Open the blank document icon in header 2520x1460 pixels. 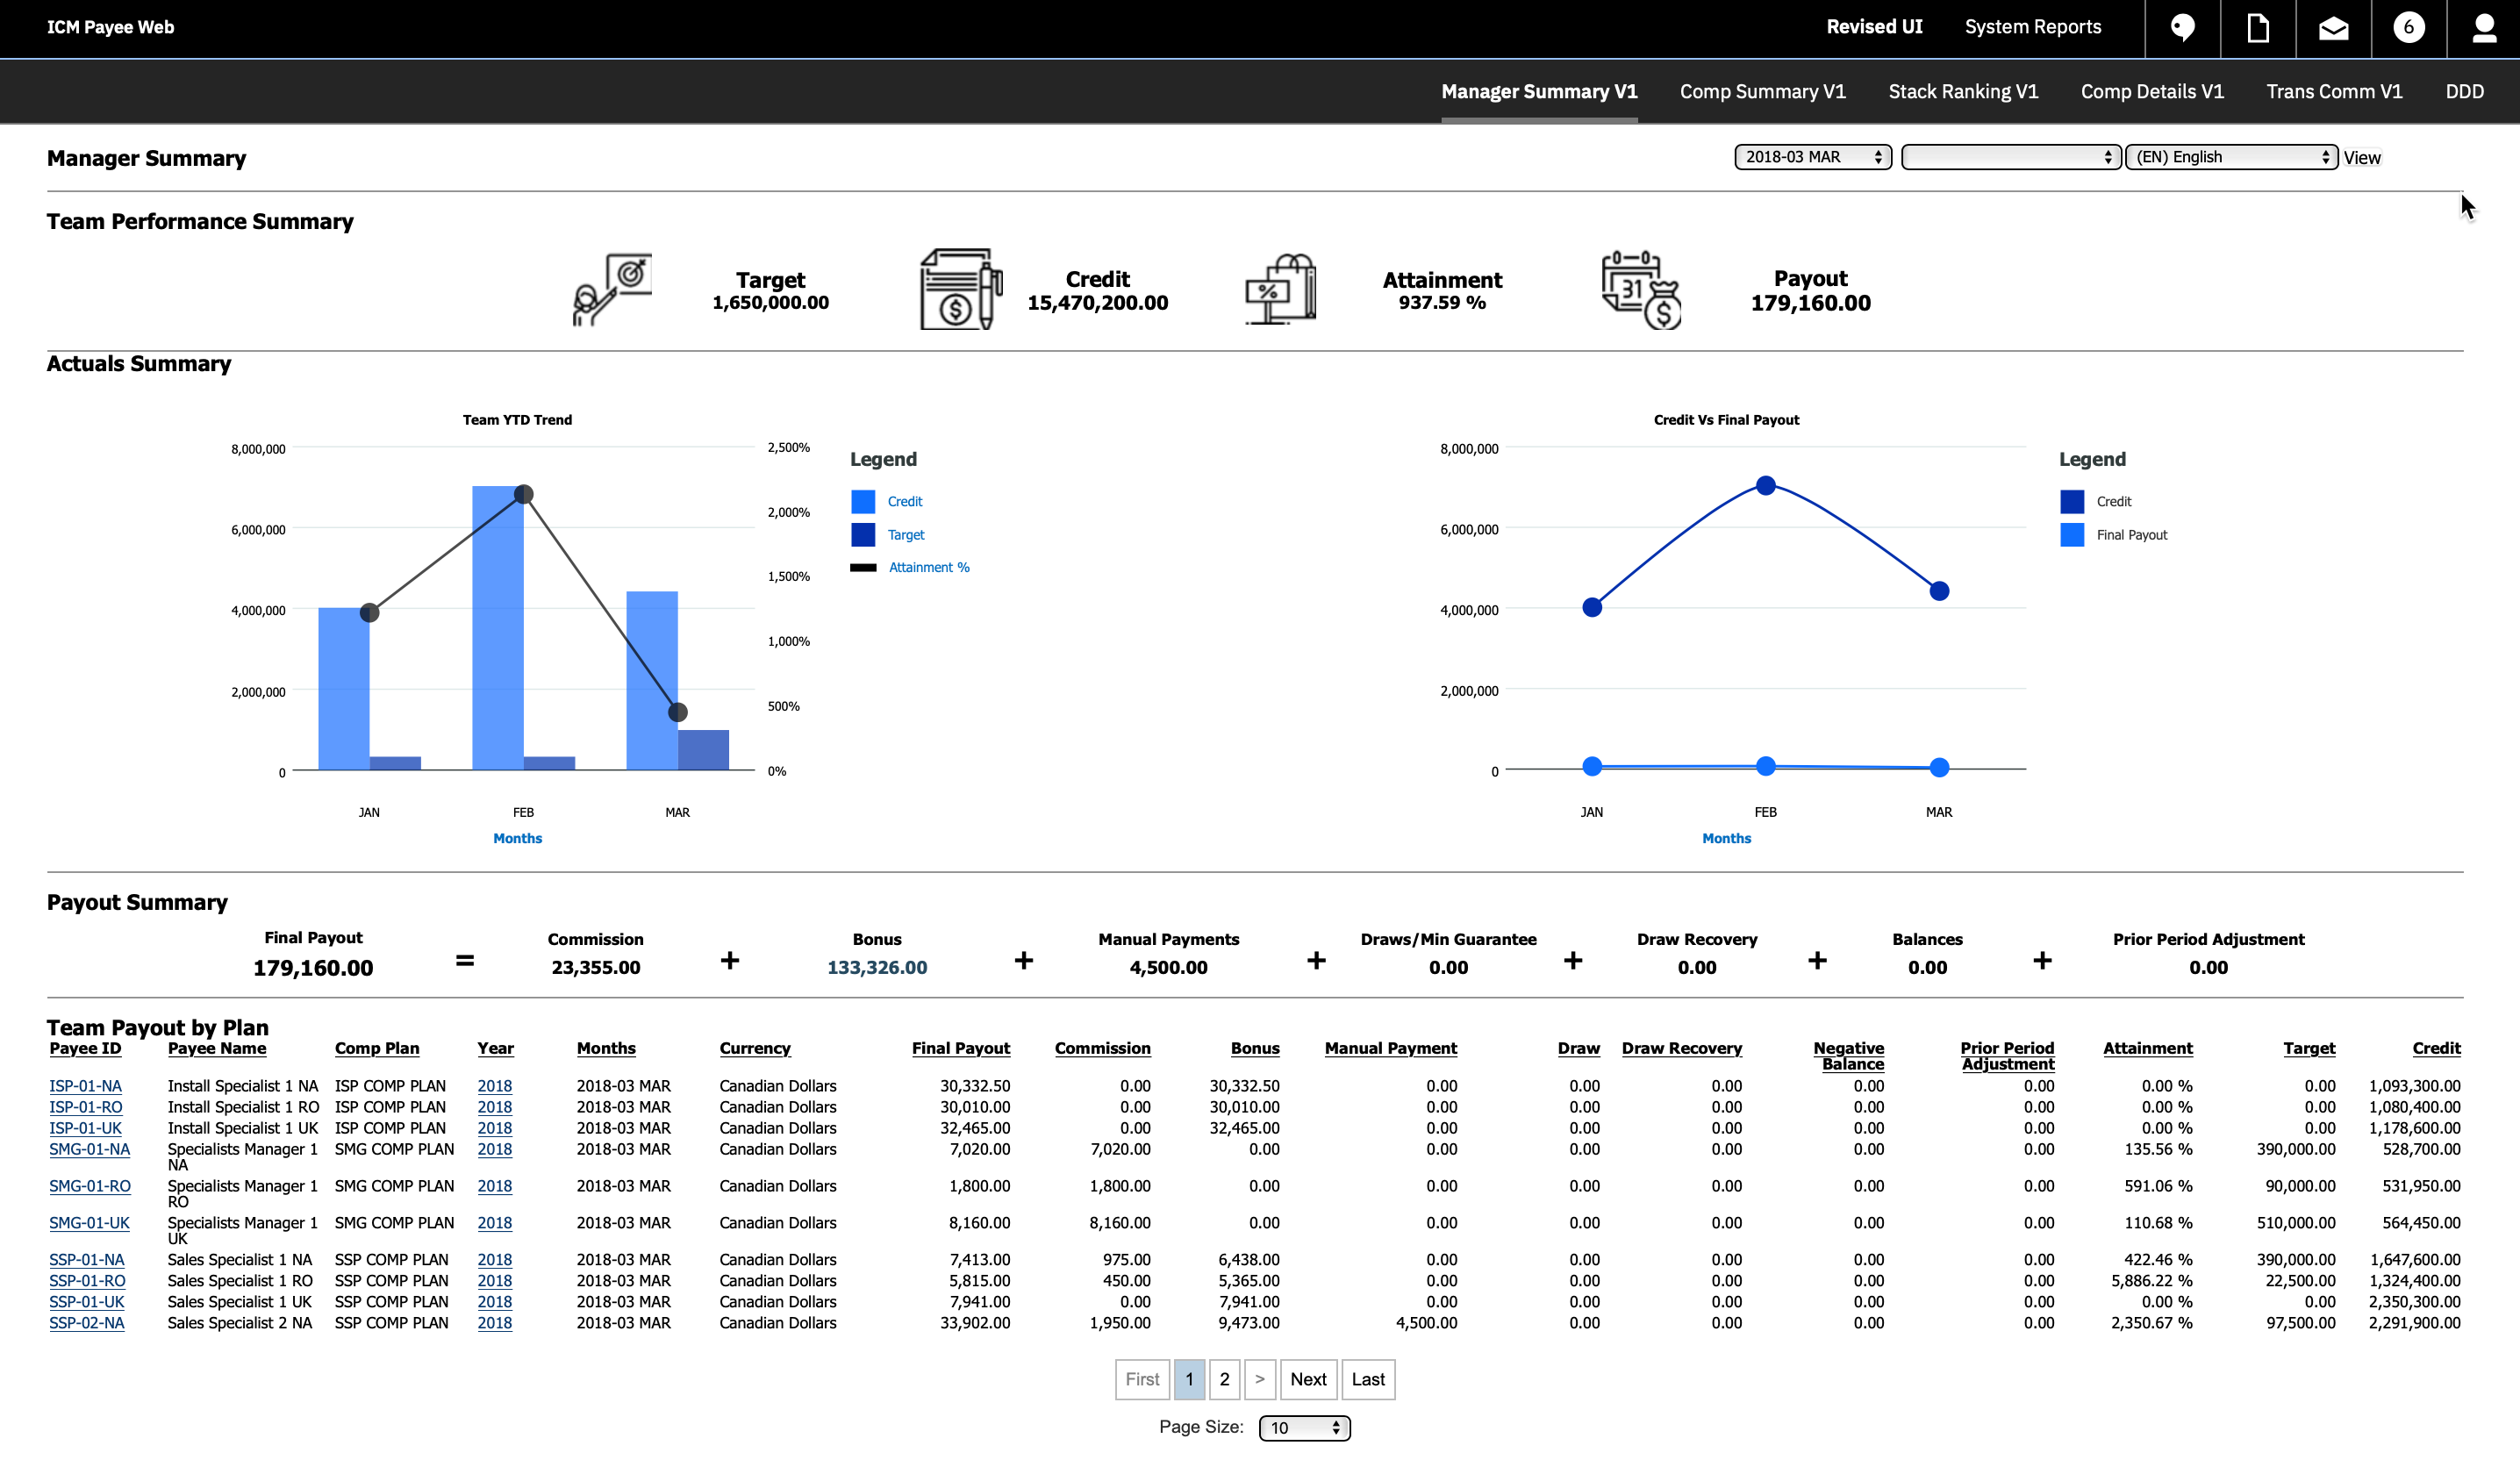coord(2257,28)
